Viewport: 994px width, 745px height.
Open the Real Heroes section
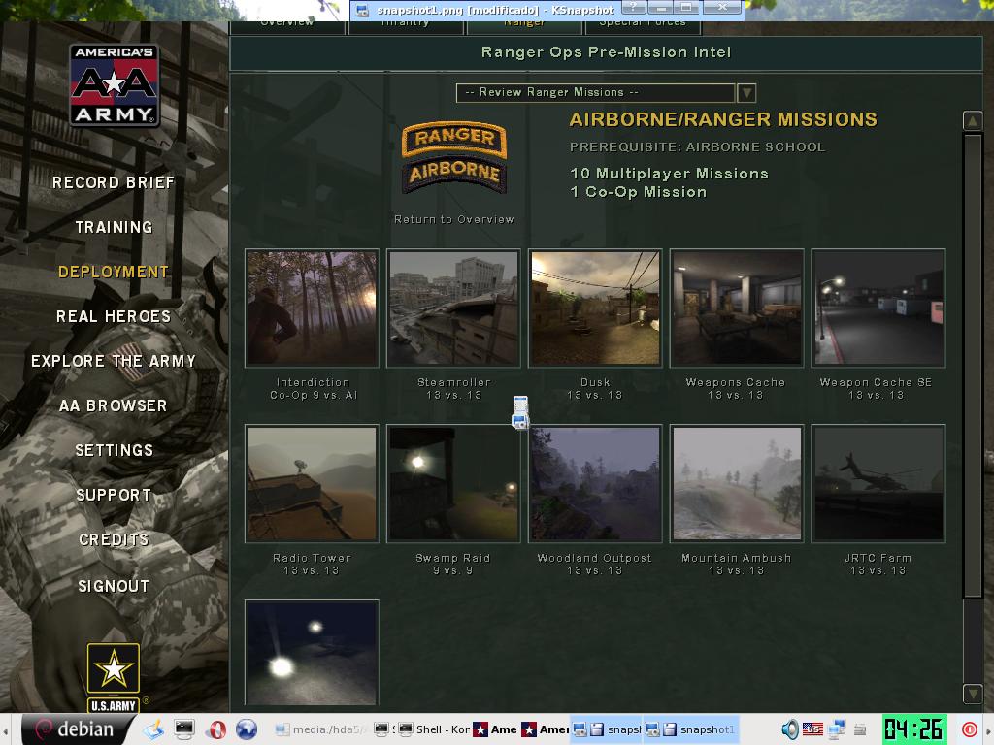114,317
